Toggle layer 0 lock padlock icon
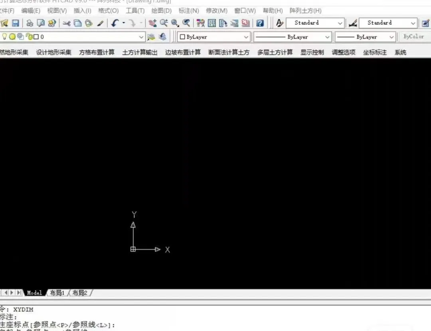This screenshot has height=331, width=431. click(29, 37)
